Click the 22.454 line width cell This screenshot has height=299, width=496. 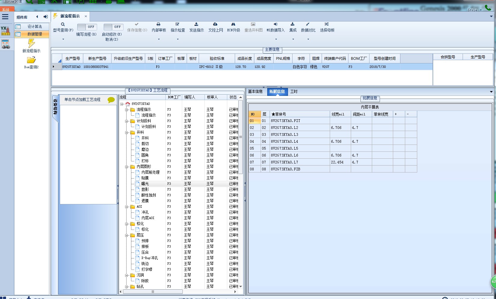[340, 162]
